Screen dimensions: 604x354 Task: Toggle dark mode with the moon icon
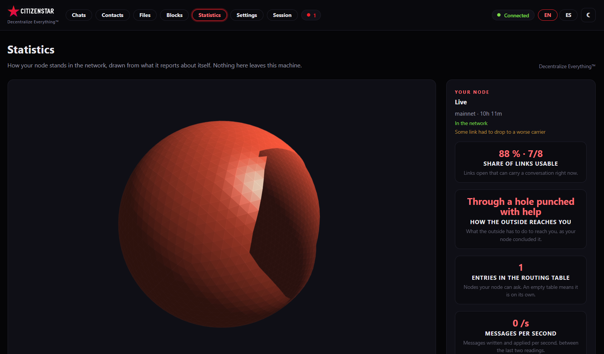(x=588, y=15)
